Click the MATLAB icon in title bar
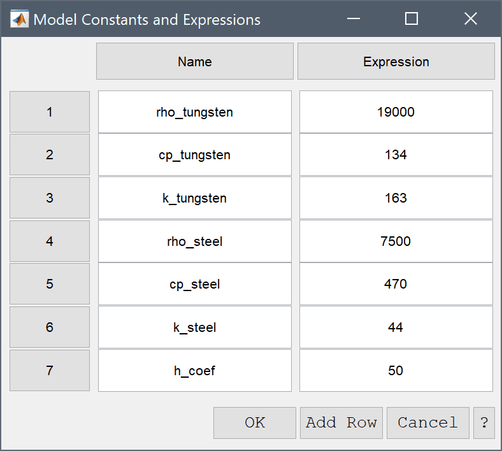This screenshot has width=502, height=451. 19,19
